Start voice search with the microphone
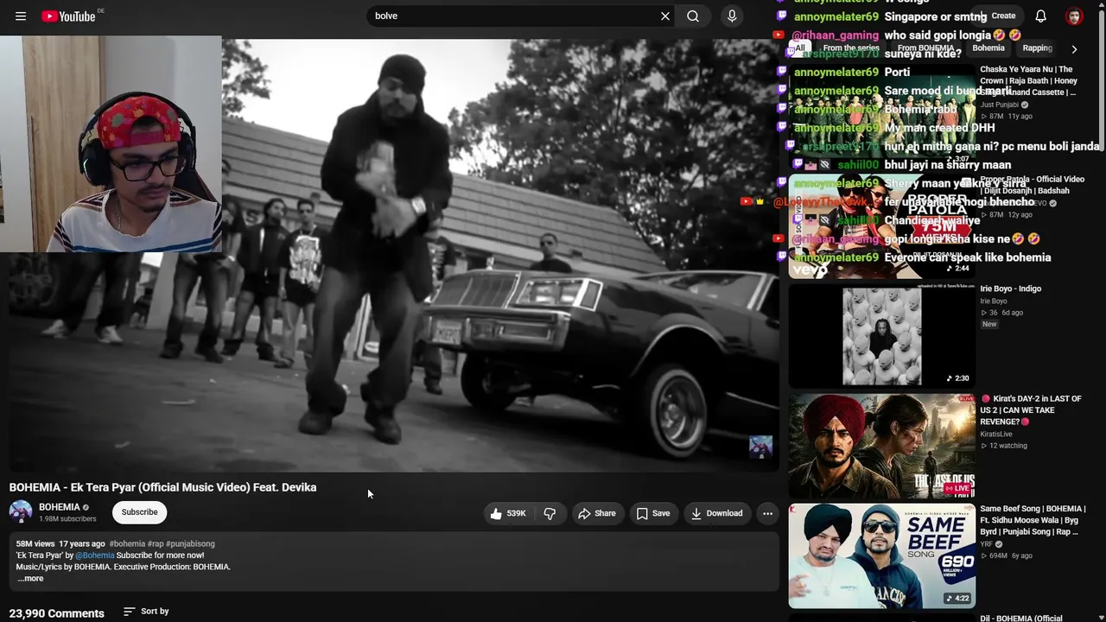The image size is (1106, 622). click(732, 16)
